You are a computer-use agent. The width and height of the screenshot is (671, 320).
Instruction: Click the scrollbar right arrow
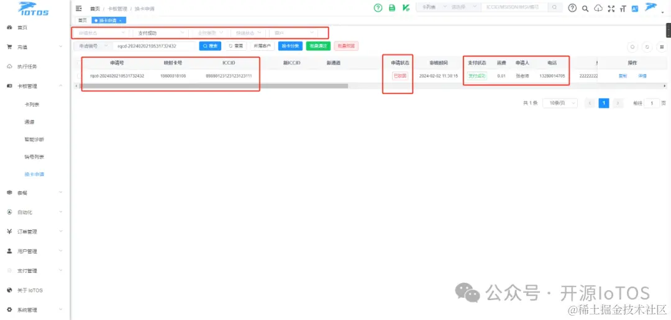click(665, 86)
